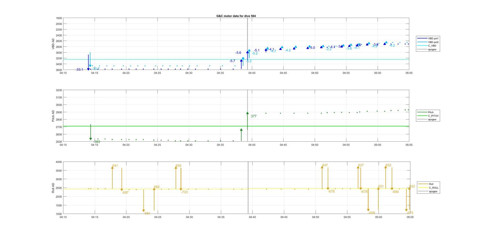The width and height of the screenshot is (486, 240).
Task: Click the 4000 tick on the Roll axis
Action: pos(59,162)
